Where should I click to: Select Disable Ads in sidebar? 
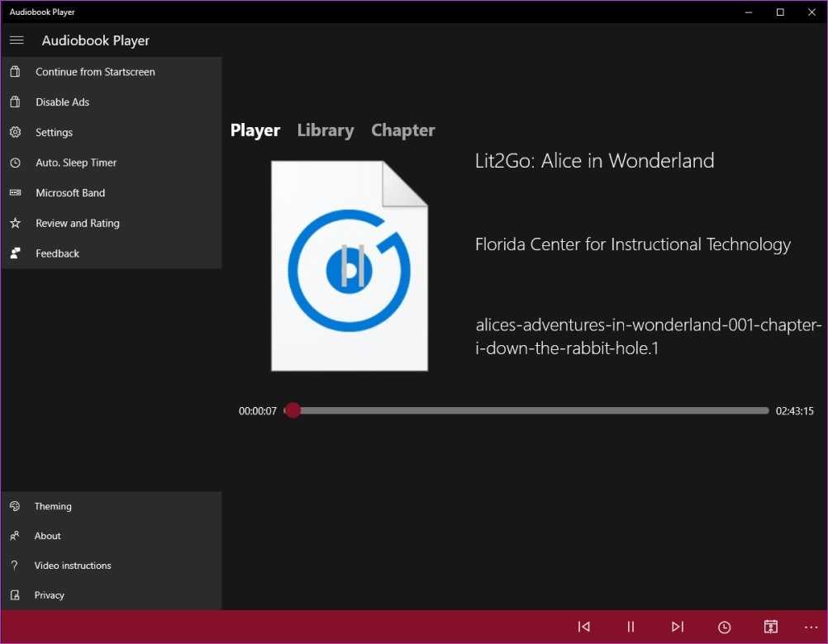pyautogui.click(x=62, y=102)
